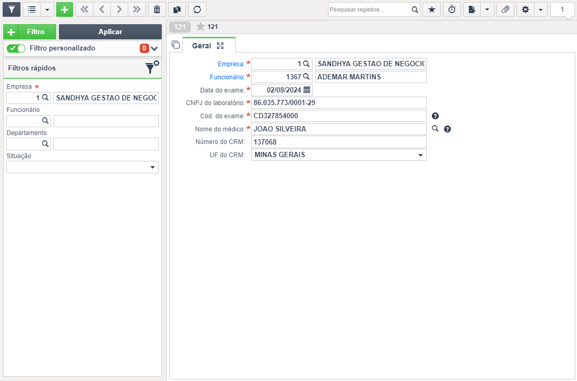The width and height of the screenshot is (577, 381).
Task: Open UF do CRM dropdown
Action: [x=338, y=155]
